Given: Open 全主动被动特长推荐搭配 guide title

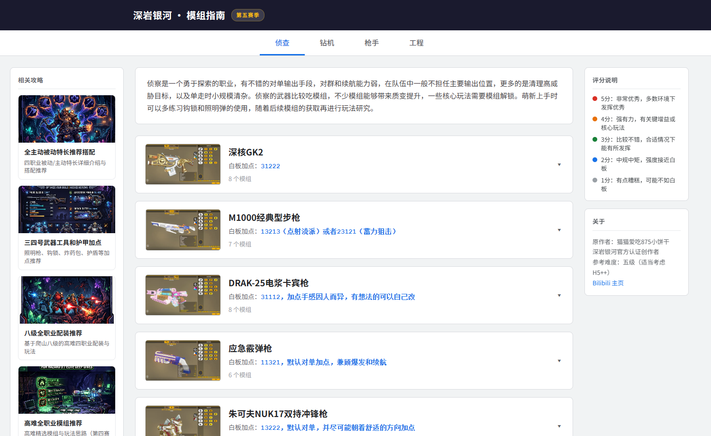Looking at the screenshot, I should pos(60,152).
